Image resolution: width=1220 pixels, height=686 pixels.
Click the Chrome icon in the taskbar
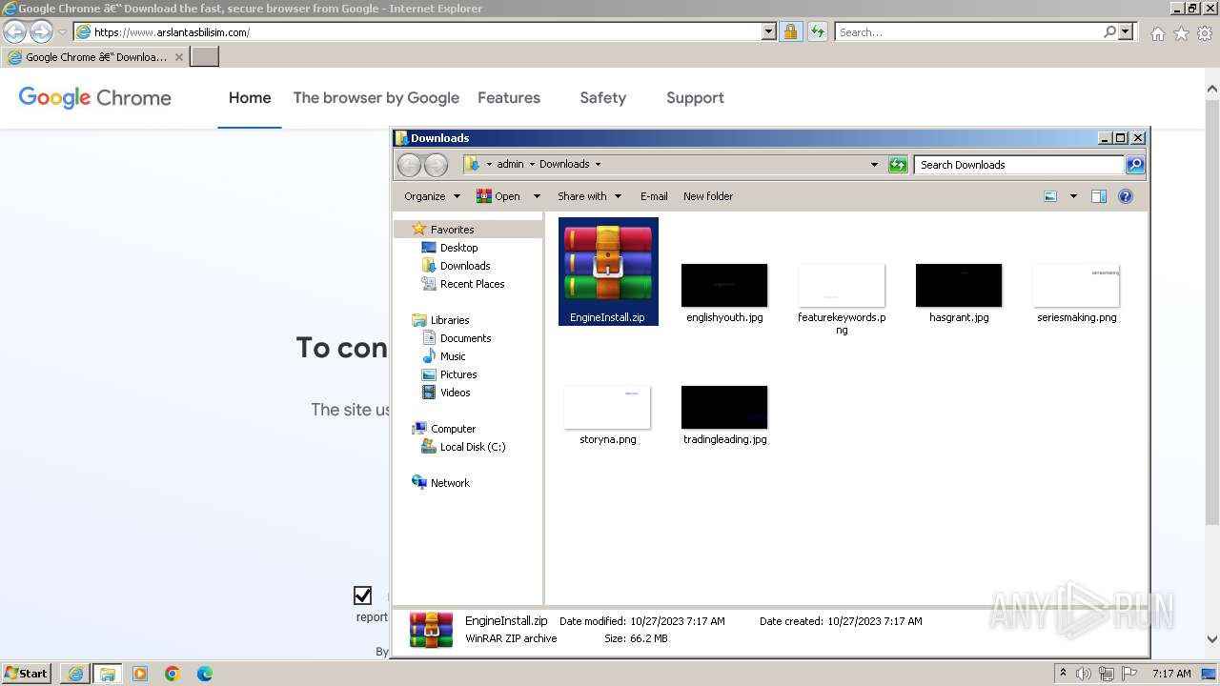point(173,674)
